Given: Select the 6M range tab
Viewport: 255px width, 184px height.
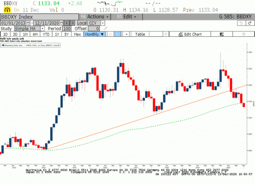Looking at the screenshot, I should point(35,34).
